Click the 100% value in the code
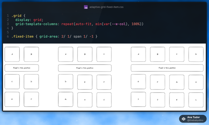This screenshot has width=209, height=125. tap(135, 24)
